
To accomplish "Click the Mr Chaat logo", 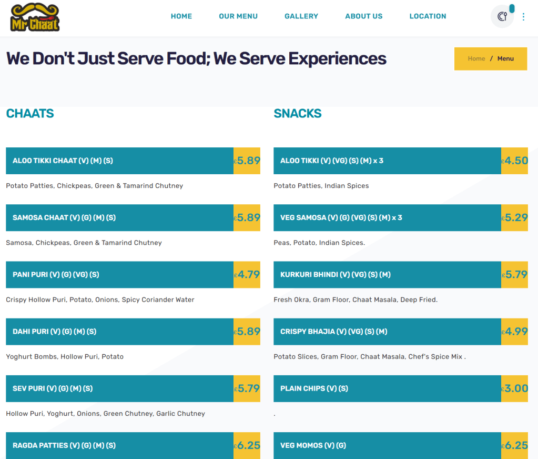I will point(35,17).
